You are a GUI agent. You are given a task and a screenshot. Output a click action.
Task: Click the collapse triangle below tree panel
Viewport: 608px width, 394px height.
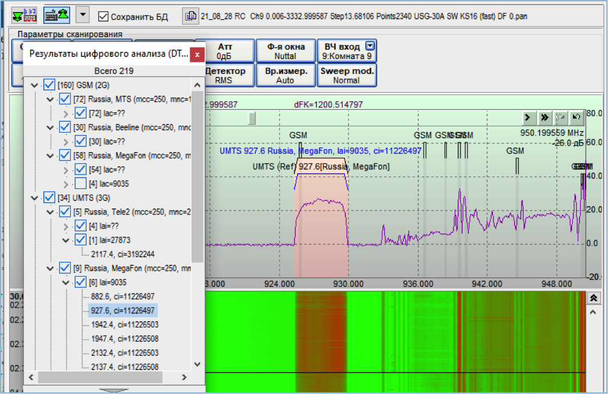[x=113, y=390]
